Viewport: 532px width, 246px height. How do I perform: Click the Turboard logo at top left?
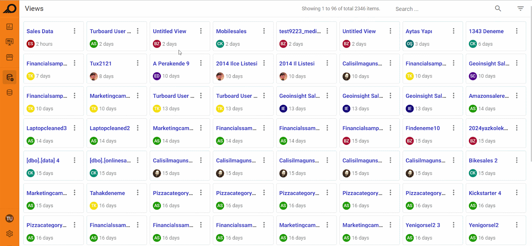point(10,9)
